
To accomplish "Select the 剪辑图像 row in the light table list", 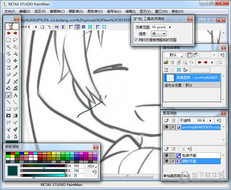I will click(x=192, y=78).
